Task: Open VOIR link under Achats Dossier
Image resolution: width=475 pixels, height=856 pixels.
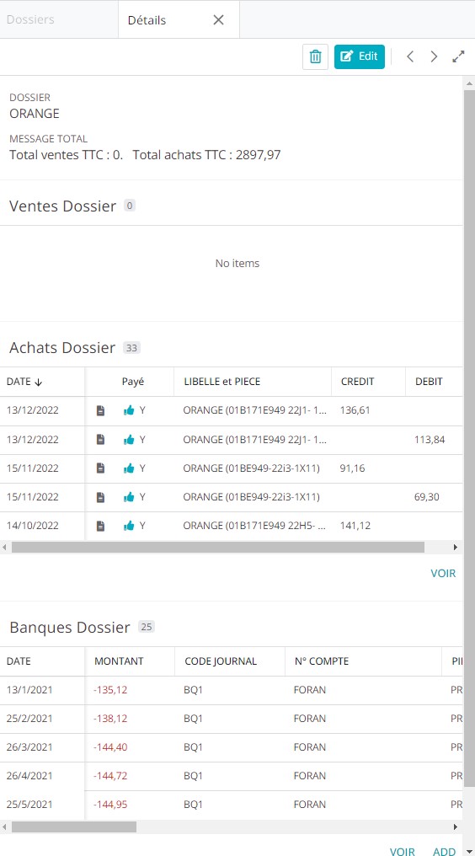Action: point(443,573)
